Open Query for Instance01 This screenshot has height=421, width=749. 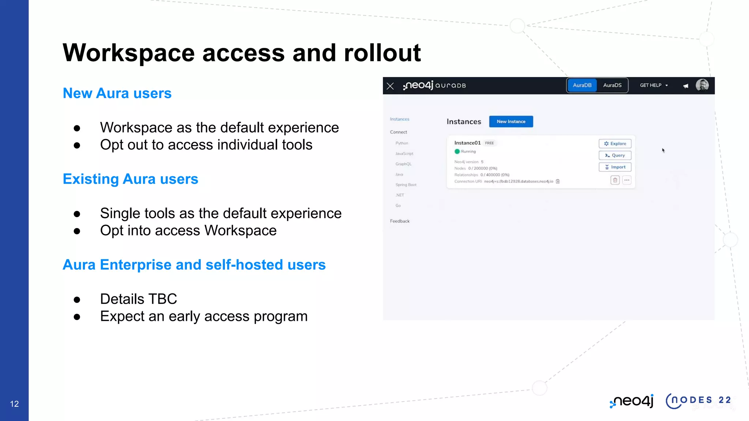615,155
